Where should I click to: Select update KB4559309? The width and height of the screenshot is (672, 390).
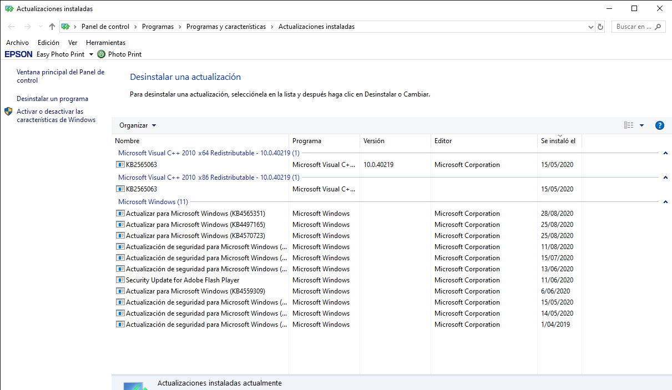tap(348, 291)
